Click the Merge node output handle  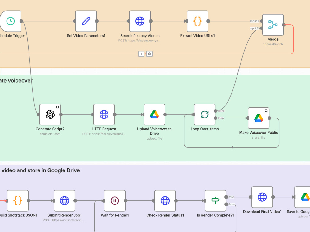pos(284,25)
